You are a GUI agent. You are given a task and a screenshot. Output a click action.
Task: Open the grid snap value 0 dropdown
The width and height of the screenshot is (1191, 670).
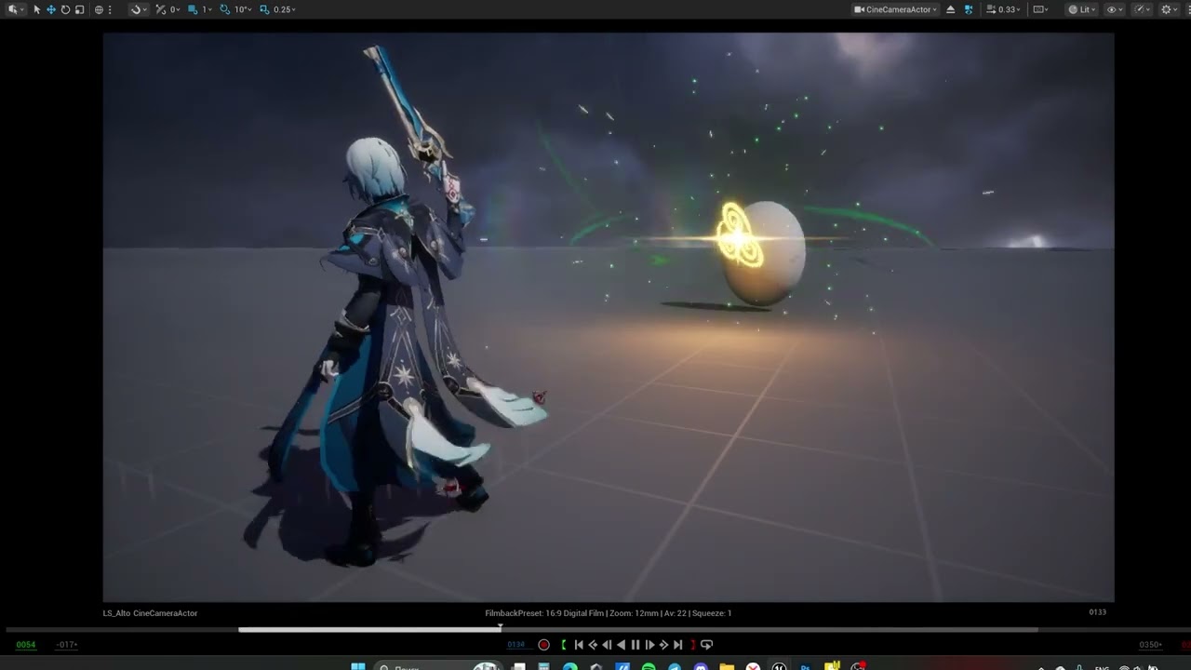pos(175,9)
